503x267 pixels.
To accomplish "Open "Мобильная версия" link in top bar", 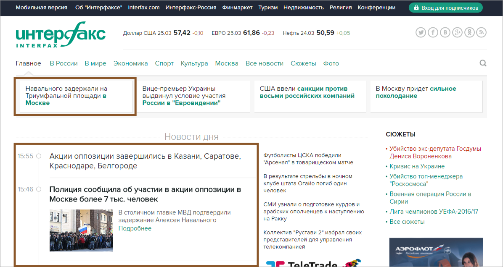I will [x=41, y=8].
